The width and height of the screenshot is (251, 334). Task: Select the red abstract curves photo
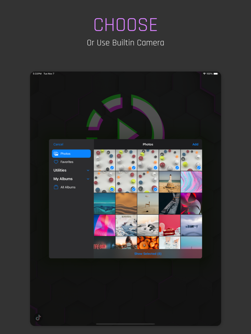click(x=191, y=204)
